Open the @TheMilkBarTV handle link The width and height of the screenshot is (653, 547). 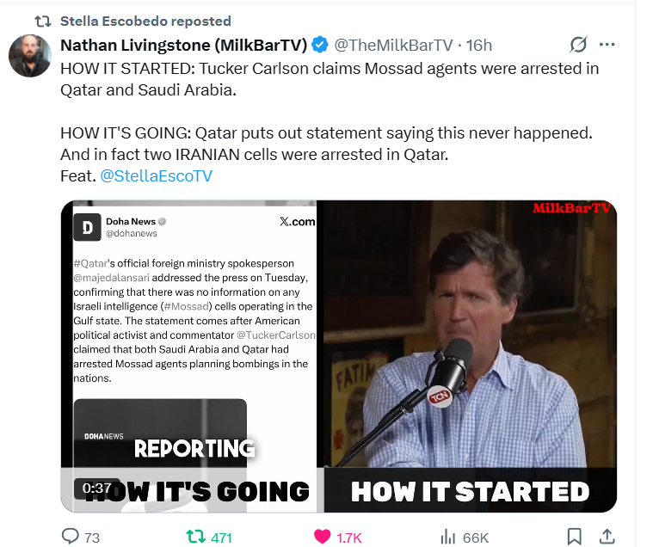click(393, 45)
